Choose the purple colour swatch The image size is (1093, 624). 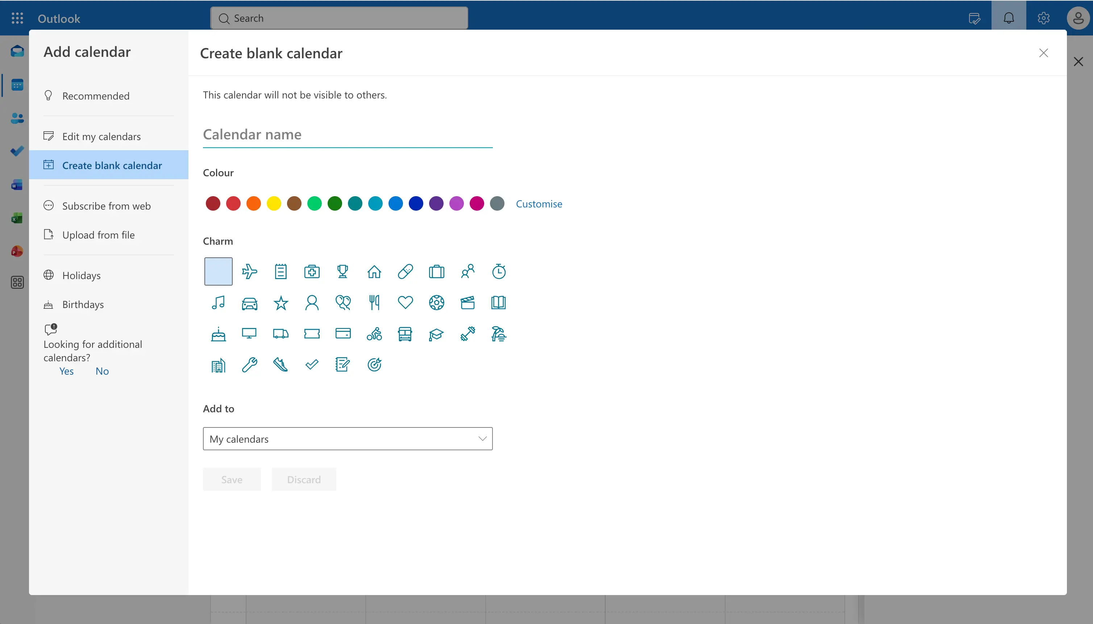pos(436,203)
